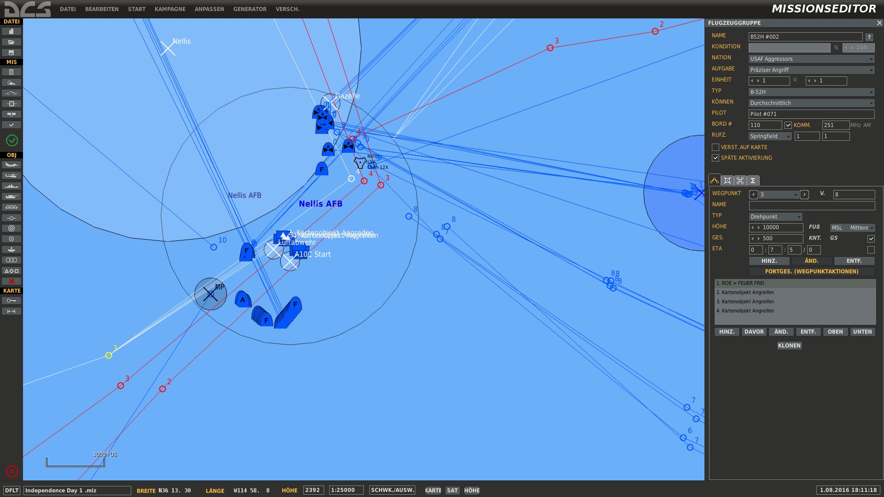
Task: Click the red X delete object tool
Action: pos(12,281)
